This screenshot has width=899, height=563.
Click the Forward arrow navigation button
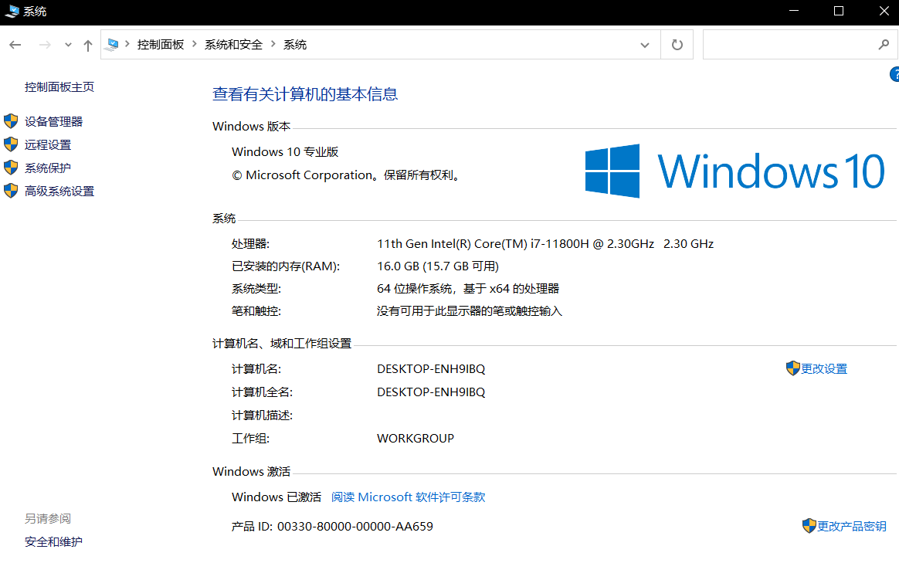[45, 45]
